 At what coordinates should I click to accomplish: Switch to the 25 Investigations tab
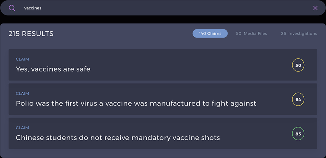(x=299, y=33)
